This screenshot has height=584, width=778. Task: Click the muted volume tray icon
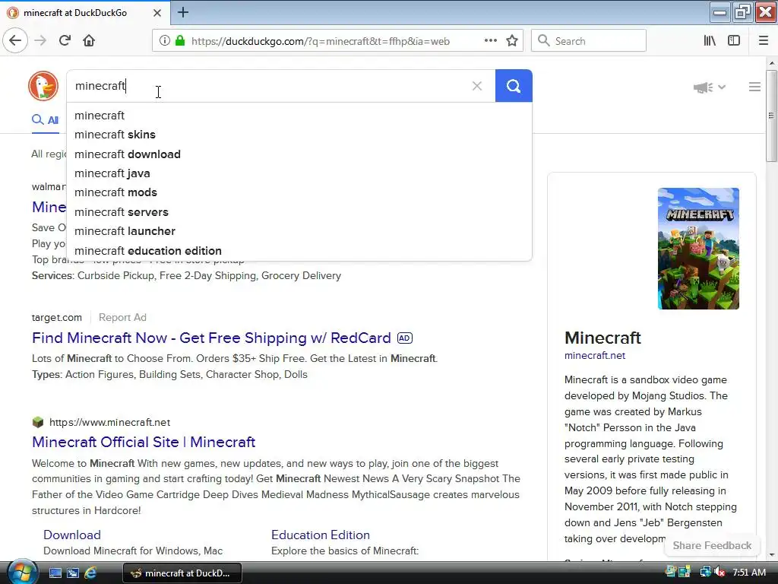click(x=720, y=573)
